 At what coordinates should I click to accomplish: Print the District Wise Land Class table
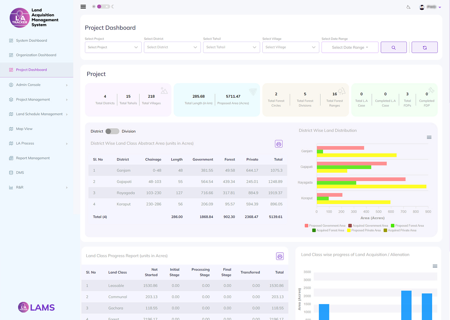click(279, 144)
